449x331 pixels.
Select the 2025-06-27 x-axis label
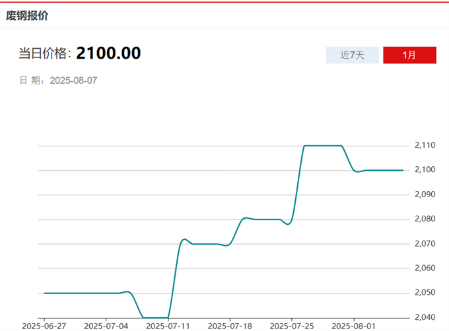(43, 326)
